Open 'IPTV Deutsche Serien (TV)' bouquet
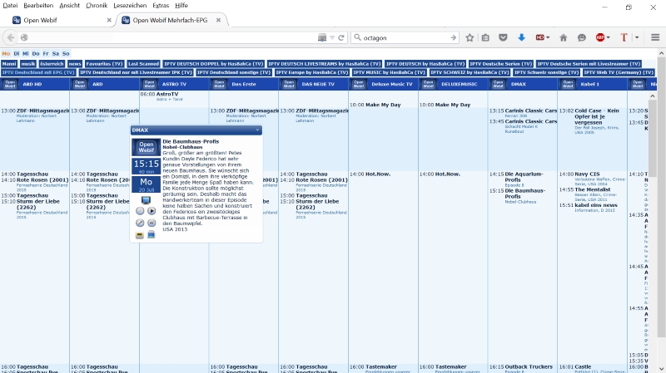666x373 pixels. pyautogui.click(x=501, y=64)
